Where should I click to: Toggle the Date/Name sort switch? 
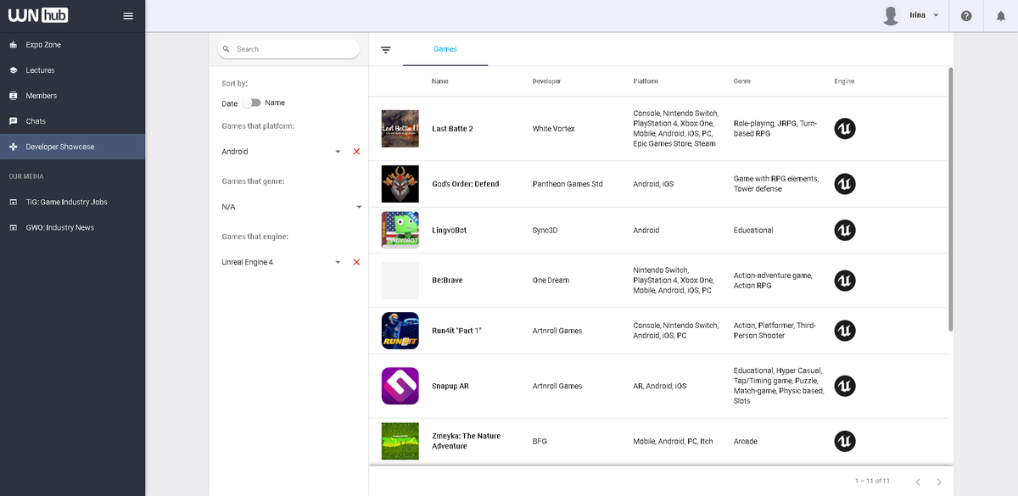[251, 103]
